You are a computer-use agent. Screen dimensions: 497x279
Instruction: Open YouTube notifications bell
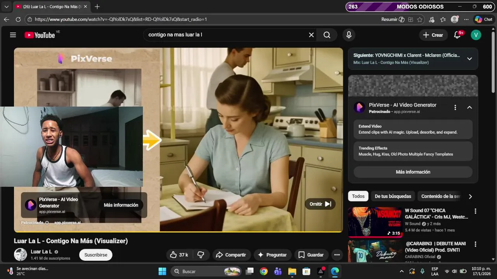(x=457, y=35)
